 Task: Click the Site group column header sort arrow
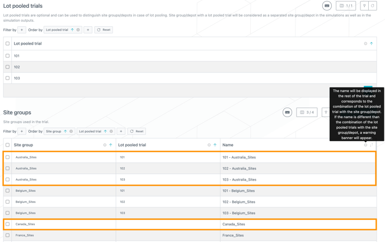(x=110, y=145)
